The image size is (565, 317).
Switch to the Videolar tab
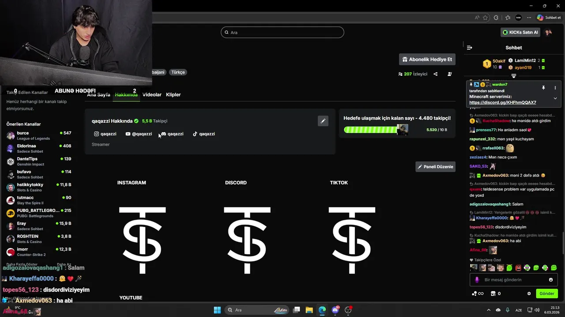point(152,95)
